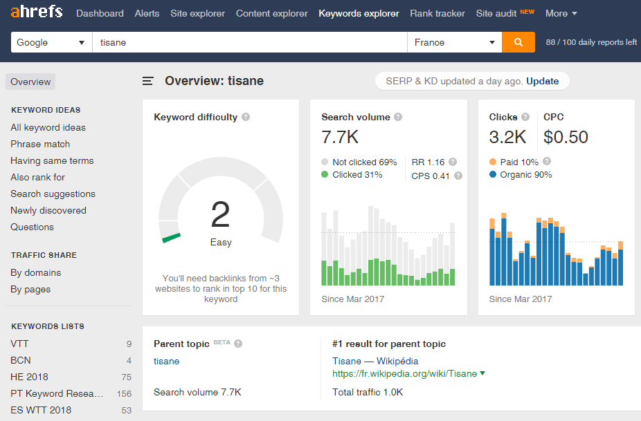The image size is (641, 421).
Task: Open Traffic share By pages
Action: pos(30,289)
